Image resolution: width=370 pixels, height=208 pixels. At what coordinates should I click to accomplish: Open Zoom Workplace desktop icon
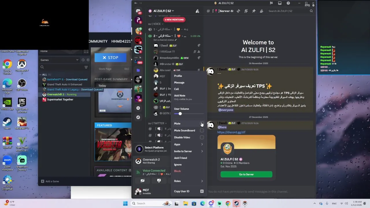point(7,163)
